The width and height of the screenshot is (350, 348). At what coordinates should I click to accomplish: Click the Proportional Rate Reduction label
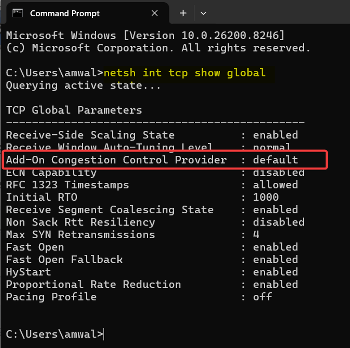[93, 285]
